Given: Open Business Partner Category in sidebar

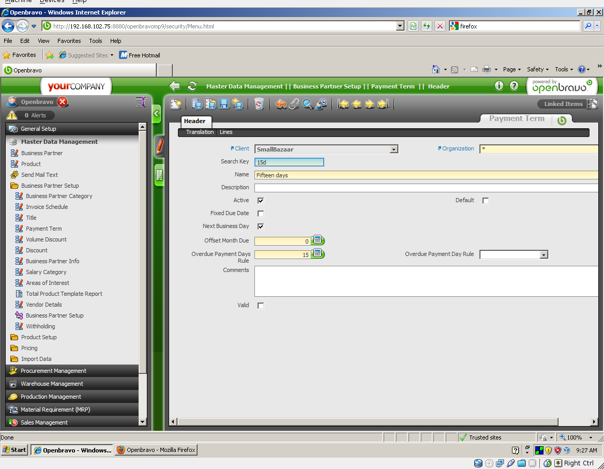Looking at the screenshot, I should [59, 196].
